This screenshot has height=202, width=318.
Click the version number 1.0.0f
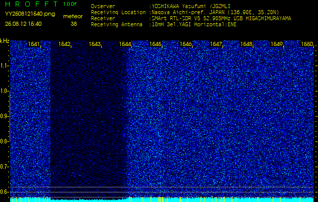[x=70, y=4]
